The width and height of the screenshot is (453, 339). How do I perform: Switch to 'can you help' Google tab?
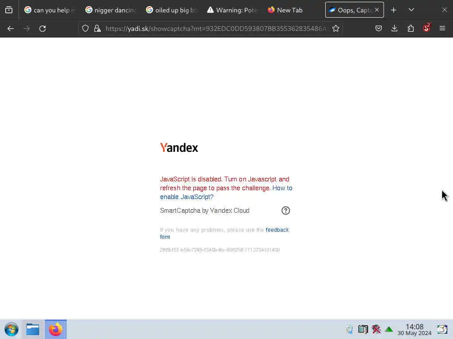(50, 10)
